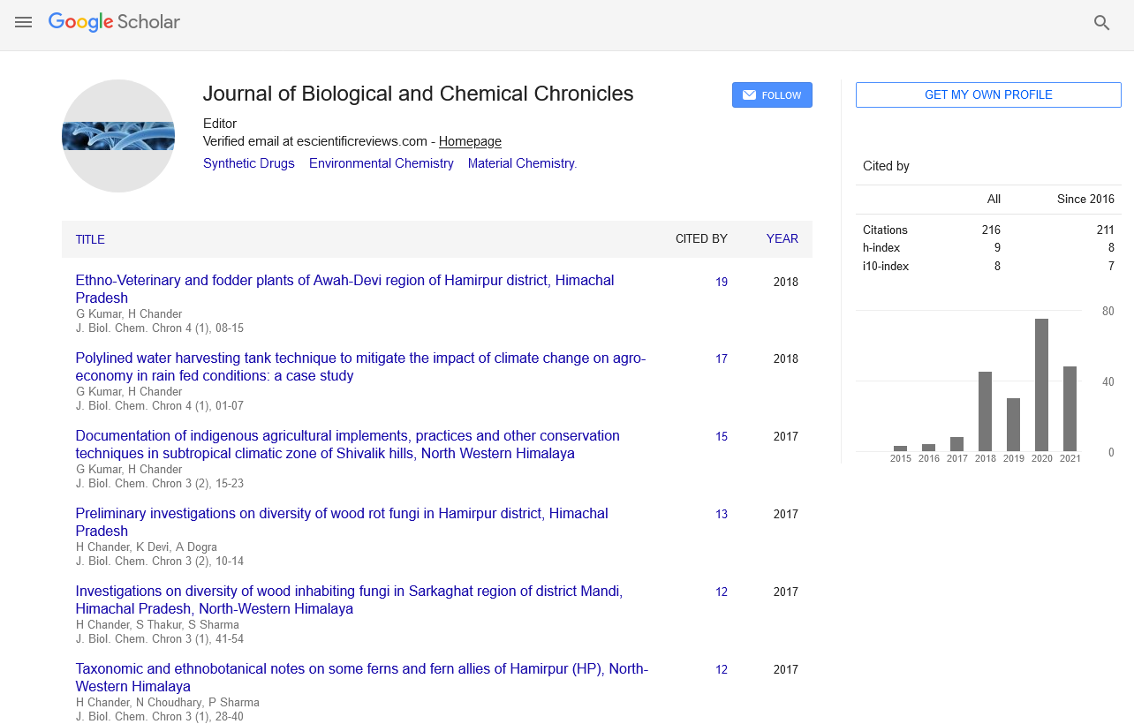
Task: Sort by Cited By column header
Action: (x=701, y=239)
